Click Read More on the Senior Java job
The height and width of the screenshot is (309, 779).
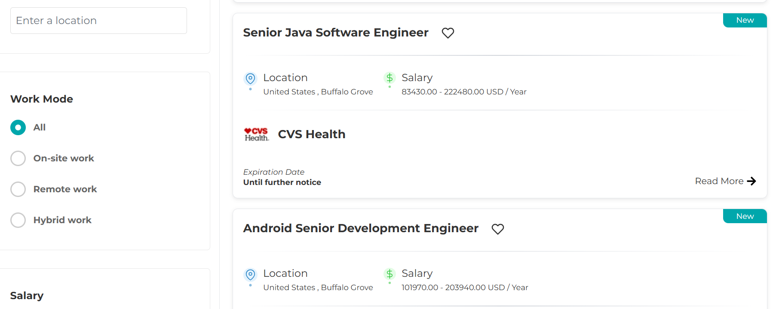click(719, 181)
